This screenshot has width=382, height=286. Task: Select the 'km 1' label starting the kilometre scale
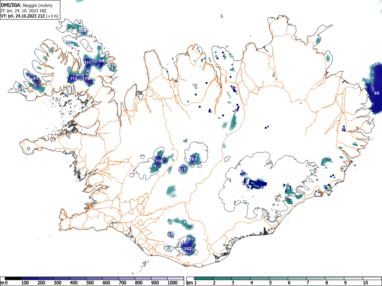[x=192, y=283]
